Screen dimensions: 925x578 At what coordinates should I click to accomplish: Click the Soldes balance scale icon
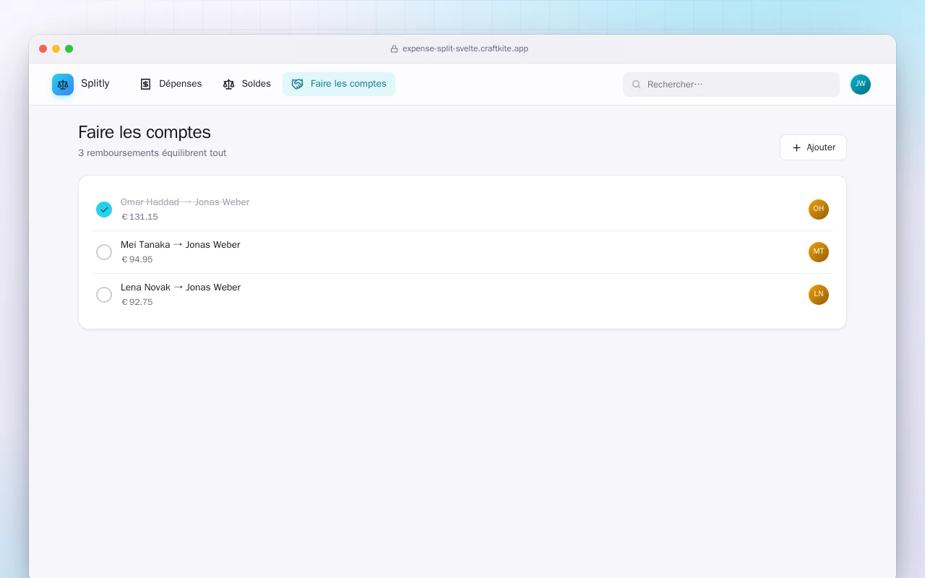click(x=228, y=84)
